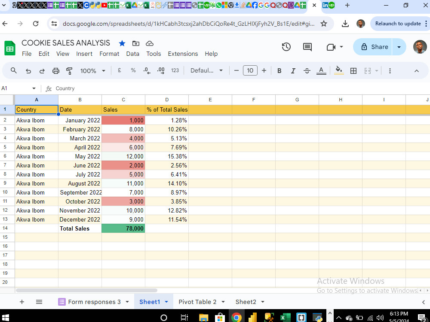Format as percent

click(133, 70)
